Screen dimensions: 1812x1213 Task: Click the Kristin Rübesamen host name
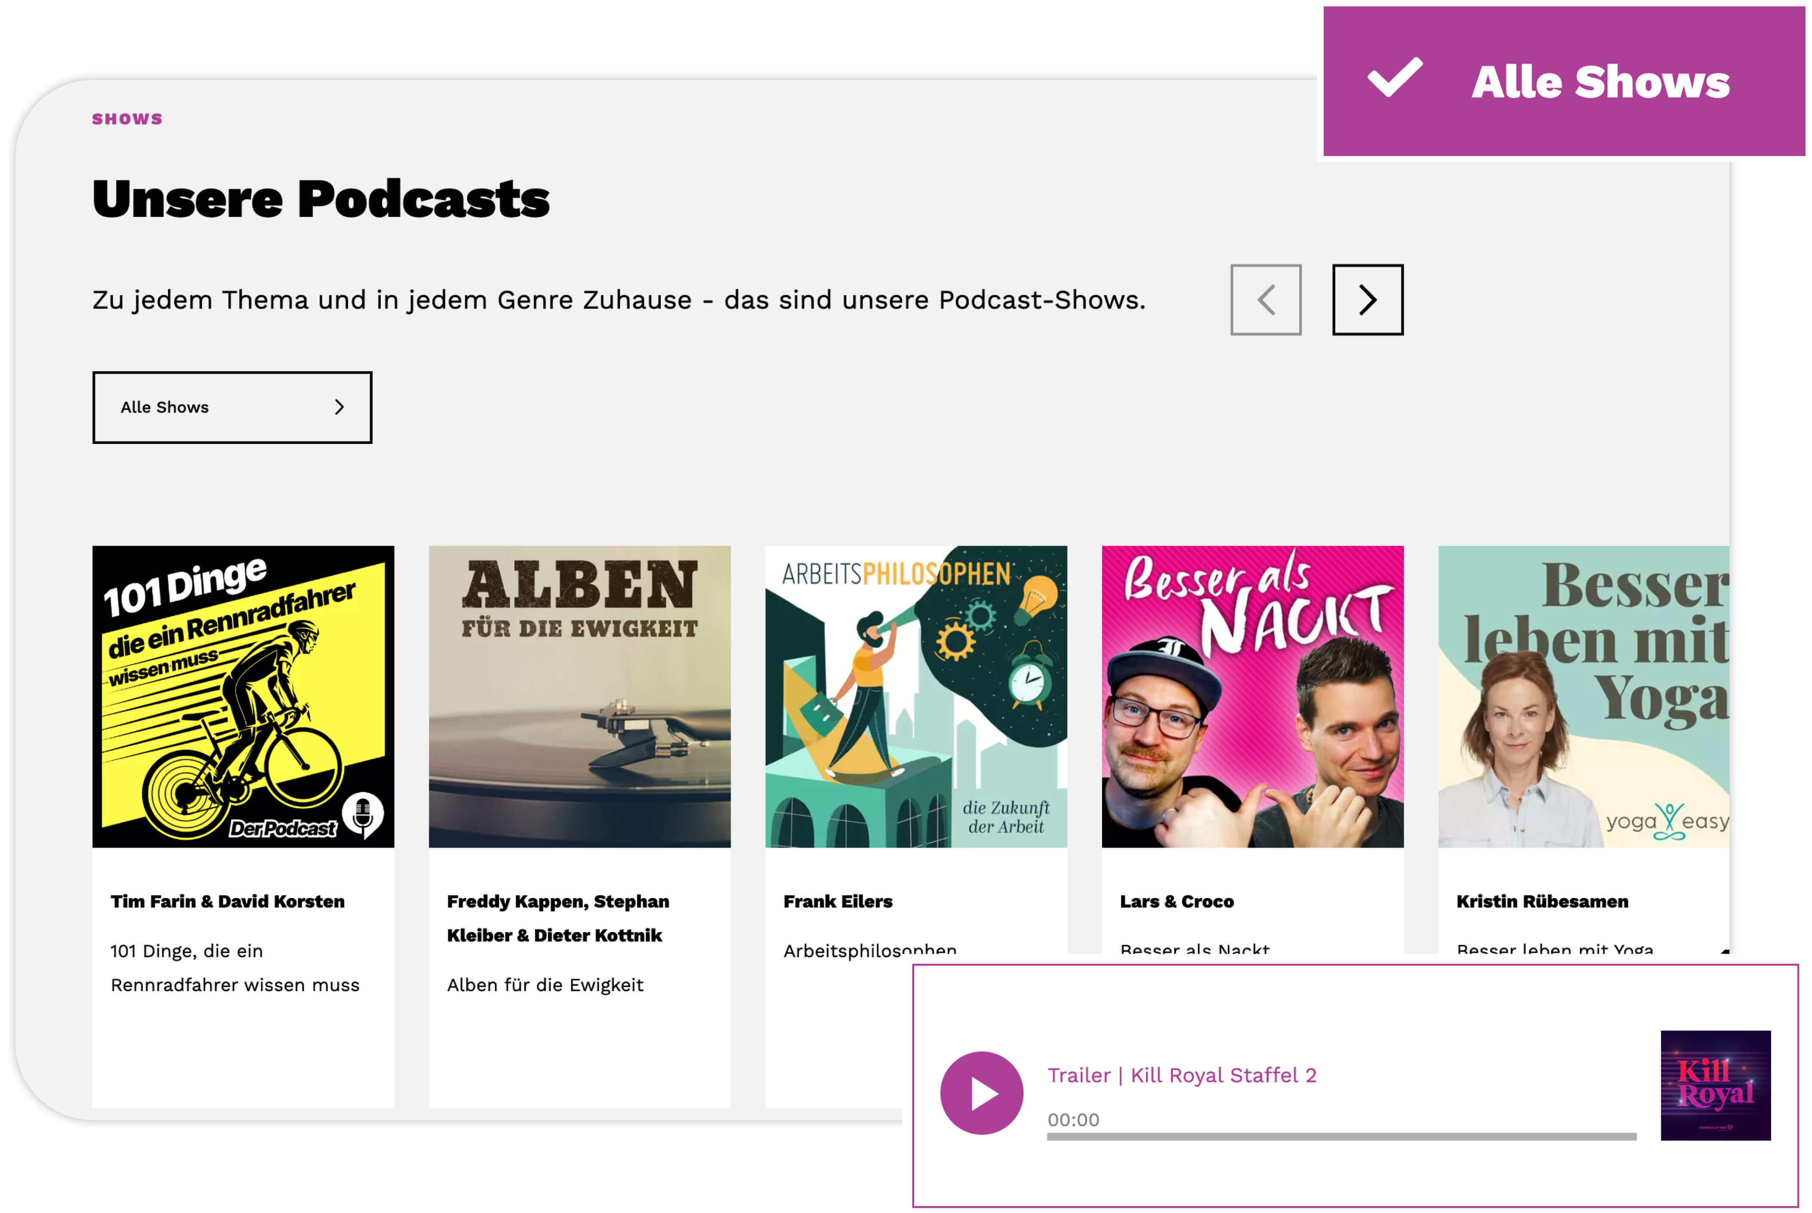tap(1542, 901)
